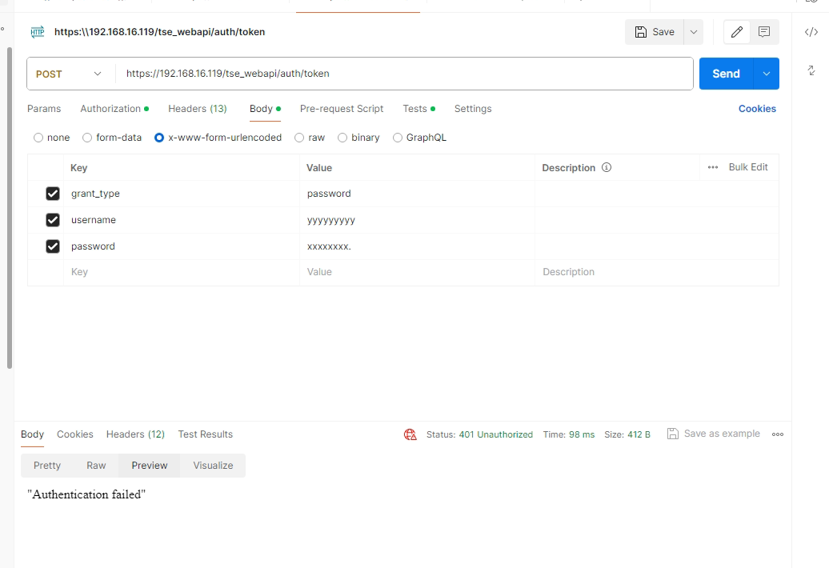The image size is (829, 568).
Task: Open the Test Results response tab
Action: point(205,434)
